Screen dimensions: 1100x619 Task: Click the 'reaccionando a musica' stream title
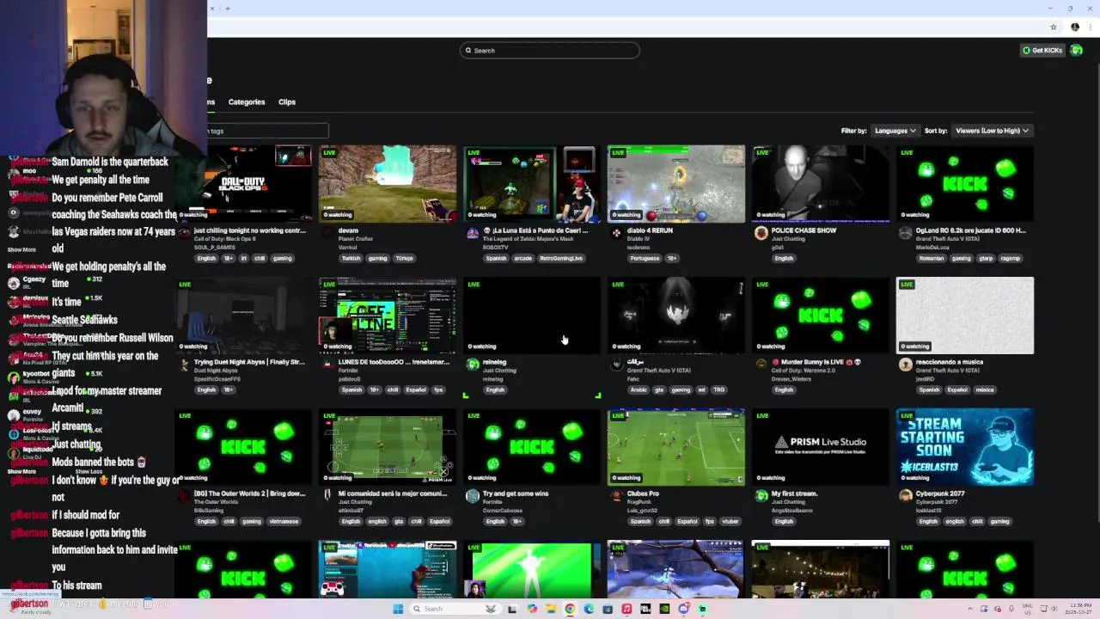coord(950,362)
